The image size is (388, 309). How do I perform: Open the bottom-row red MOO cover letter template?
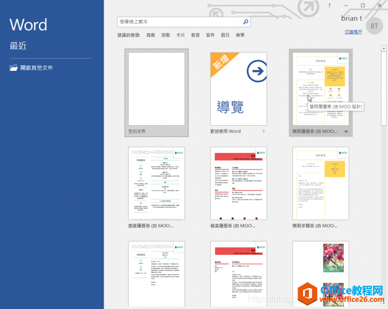pyautogui.click(x=238, y=274)
